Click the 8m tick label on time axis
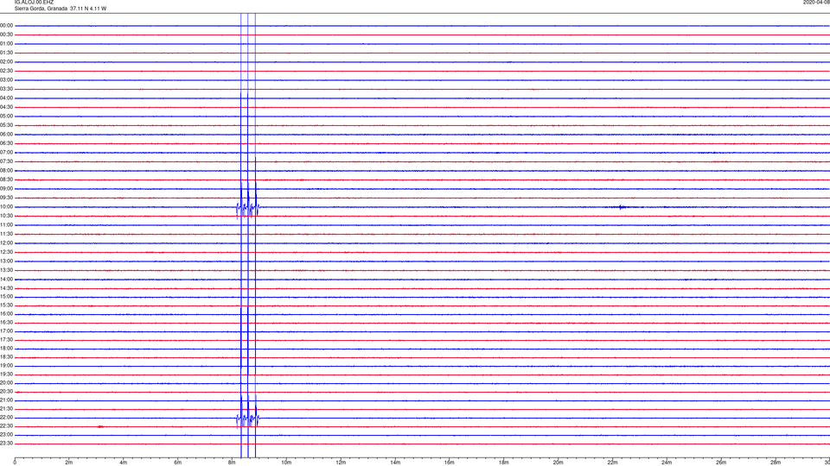This screenshot has height=466, width=830. (232, 463)
